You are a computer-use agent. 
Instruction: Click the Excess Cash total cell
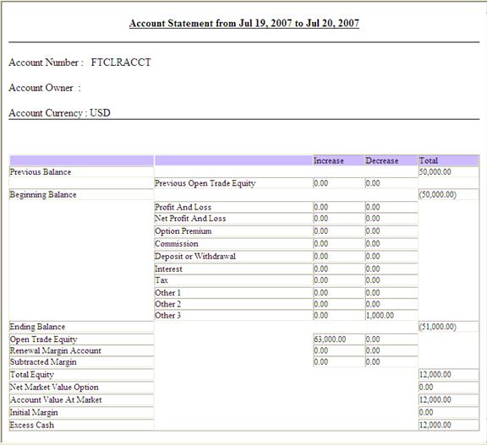[449, 425]
